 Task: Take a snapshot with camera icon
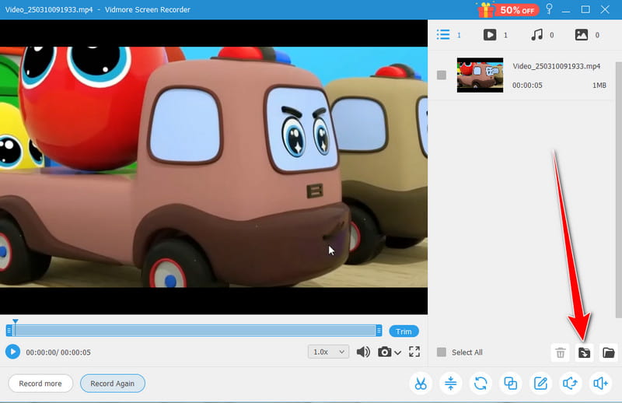pyautogui.click(x=384, y=352)
